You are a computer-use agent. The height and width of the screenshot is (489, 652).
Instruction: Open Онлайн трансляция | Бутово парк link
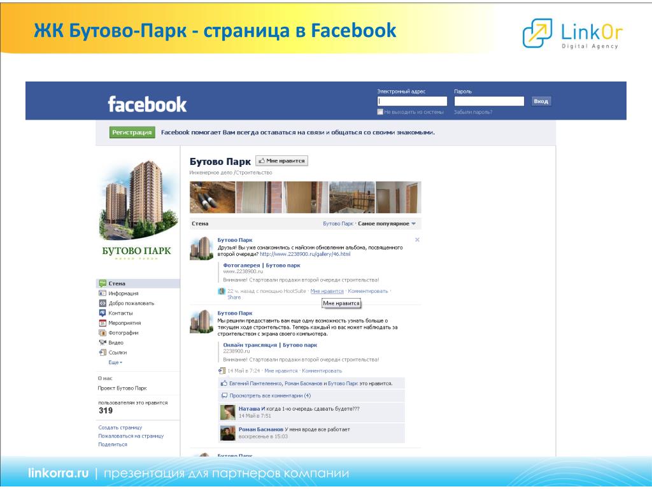(x=270, y=345)
